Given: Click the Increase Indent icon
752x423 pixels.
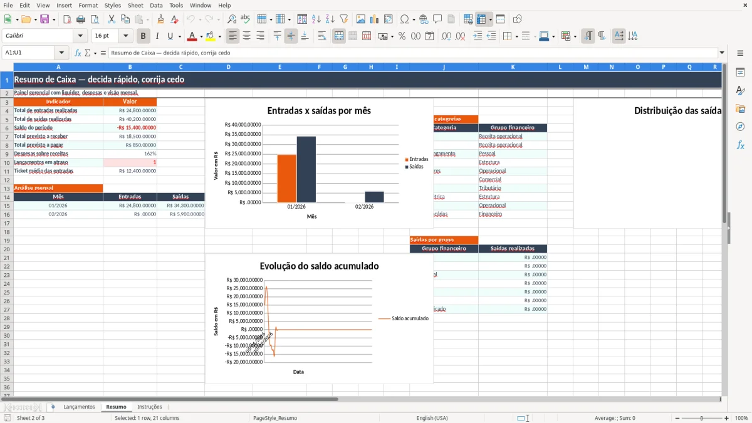Looking at the screenshot, I should click(478, 36).
